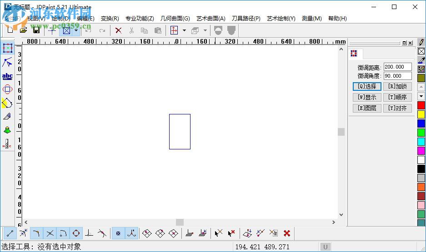Click the large red X in bottom toolbar
Image resolution: width=426 pixels, height=252 pixels.
[287, 233]
